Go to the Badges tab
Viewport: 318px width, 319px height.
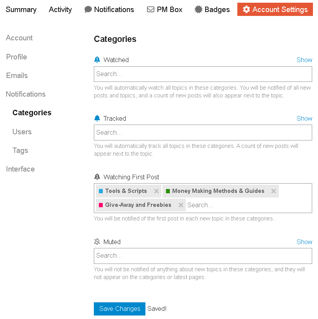click(212, 10)
